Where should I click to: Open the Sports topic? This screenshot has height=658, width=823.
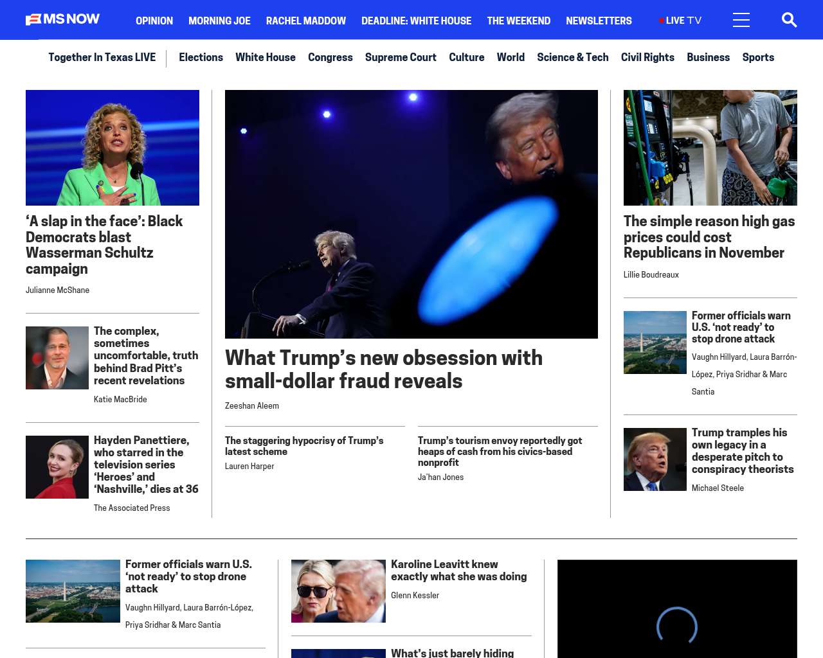(x=758, y=57)
